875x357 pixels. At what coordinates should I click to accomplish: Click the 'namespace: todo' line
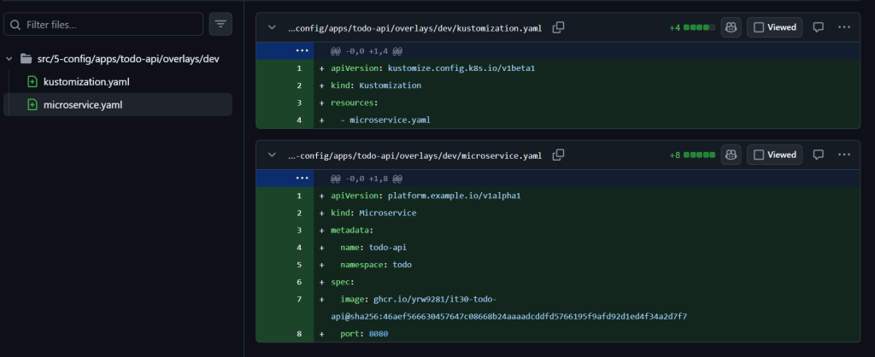pos(376,265)
